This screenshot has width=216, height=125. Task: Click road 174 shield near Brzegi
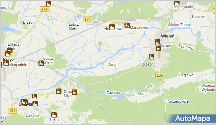pyautogui.click(x=44, y=9)
